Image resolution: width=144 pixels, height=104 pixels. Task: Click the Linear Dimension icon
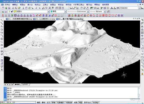click(x=71, y=8)
